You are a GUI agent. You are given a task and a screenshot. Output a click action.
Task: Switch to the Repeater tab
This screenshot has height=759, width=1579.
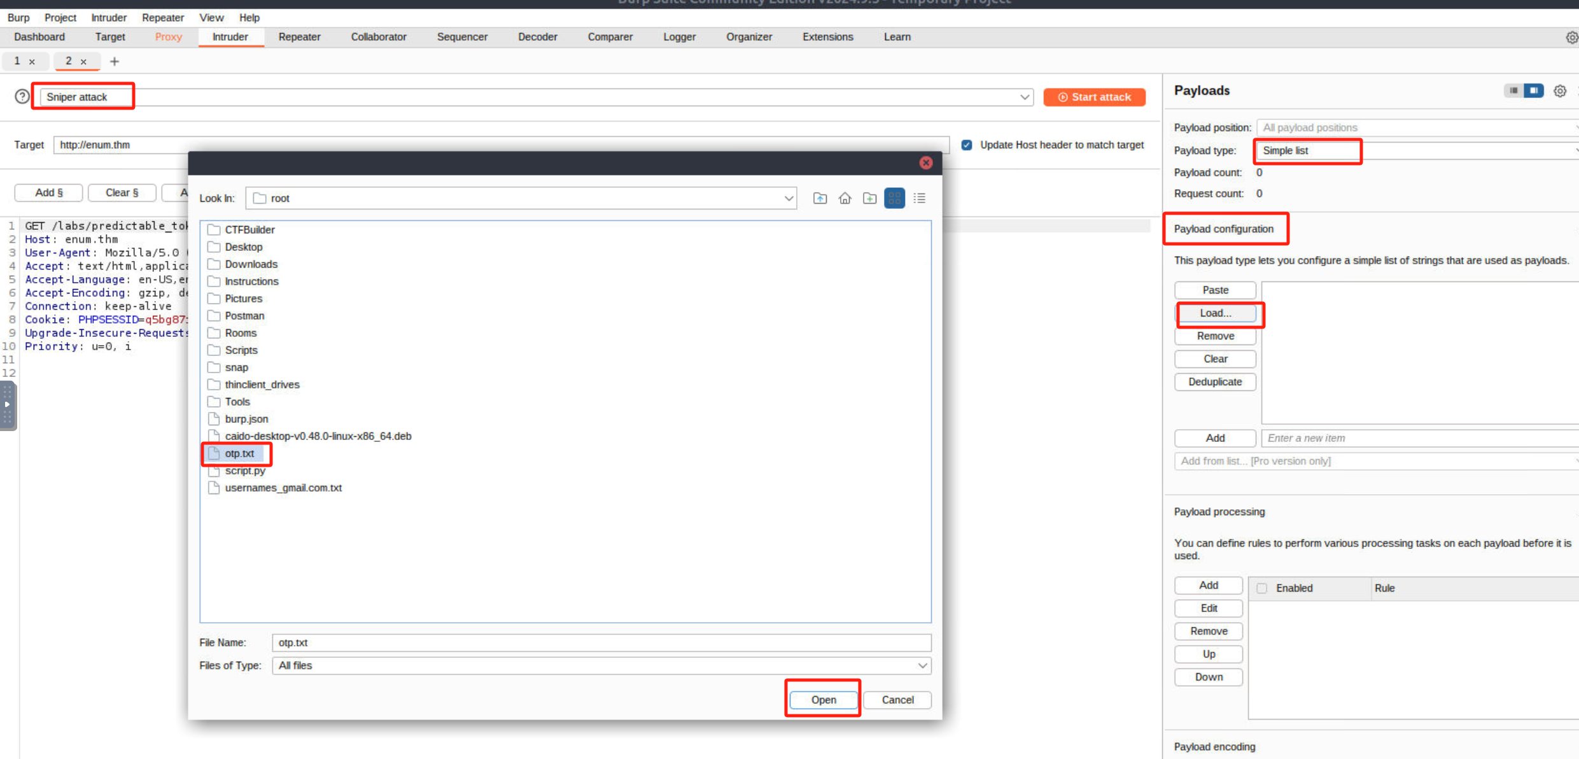pos(299,37)
